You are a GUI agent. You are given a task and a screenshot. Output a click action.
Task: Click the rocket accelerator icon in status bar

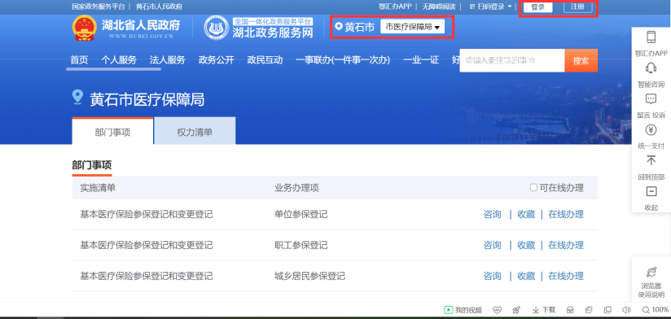(x=516, y=310)
